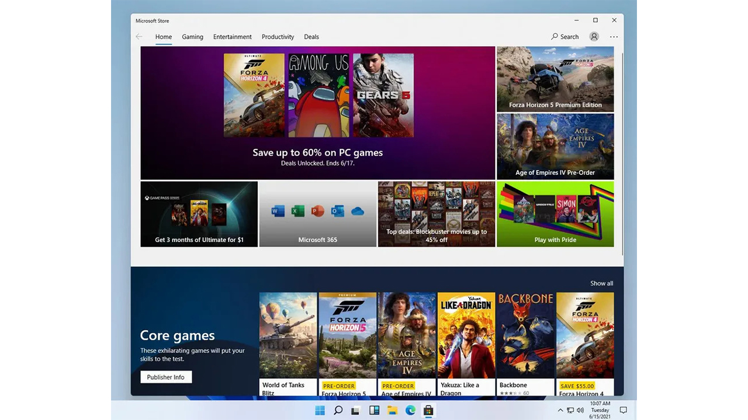Image resolution: width=748 pixels, height=420 pixels.
Task: Go to the Deals tab
Action: point(311,37)
